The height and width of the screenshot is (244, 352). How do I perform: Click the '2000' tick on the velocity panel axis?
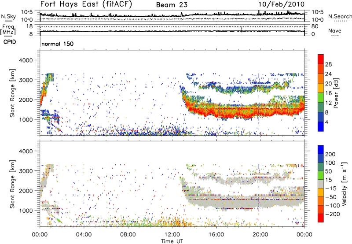pyautogui.click(x=26, y=191)
